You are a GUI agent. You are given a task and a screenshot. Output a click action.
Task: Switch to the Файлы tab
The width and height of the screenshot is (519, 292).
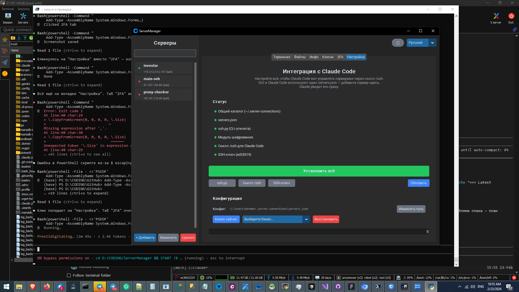300,57
